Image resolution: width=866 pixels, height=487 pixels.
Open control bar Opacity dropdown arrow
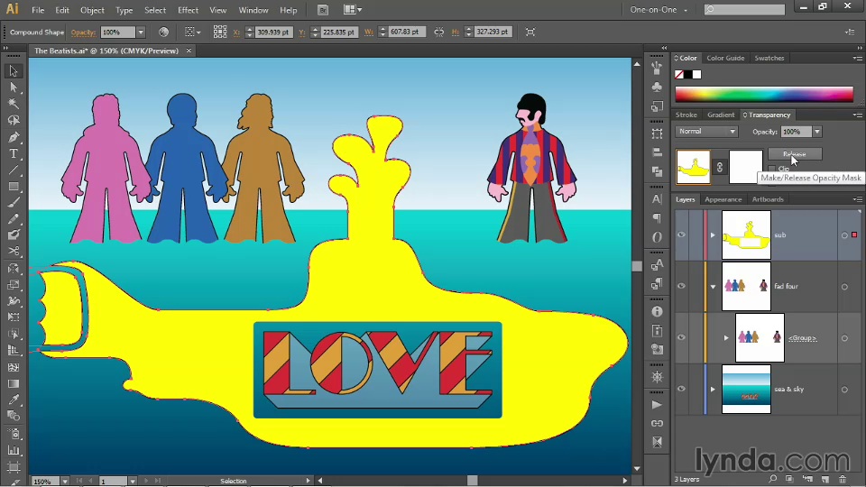(141, 32)
